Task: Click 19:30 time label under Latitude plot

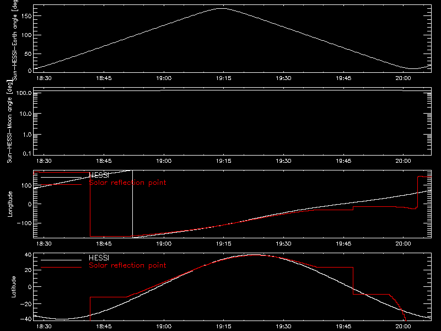Action: [x=283, y=327]
